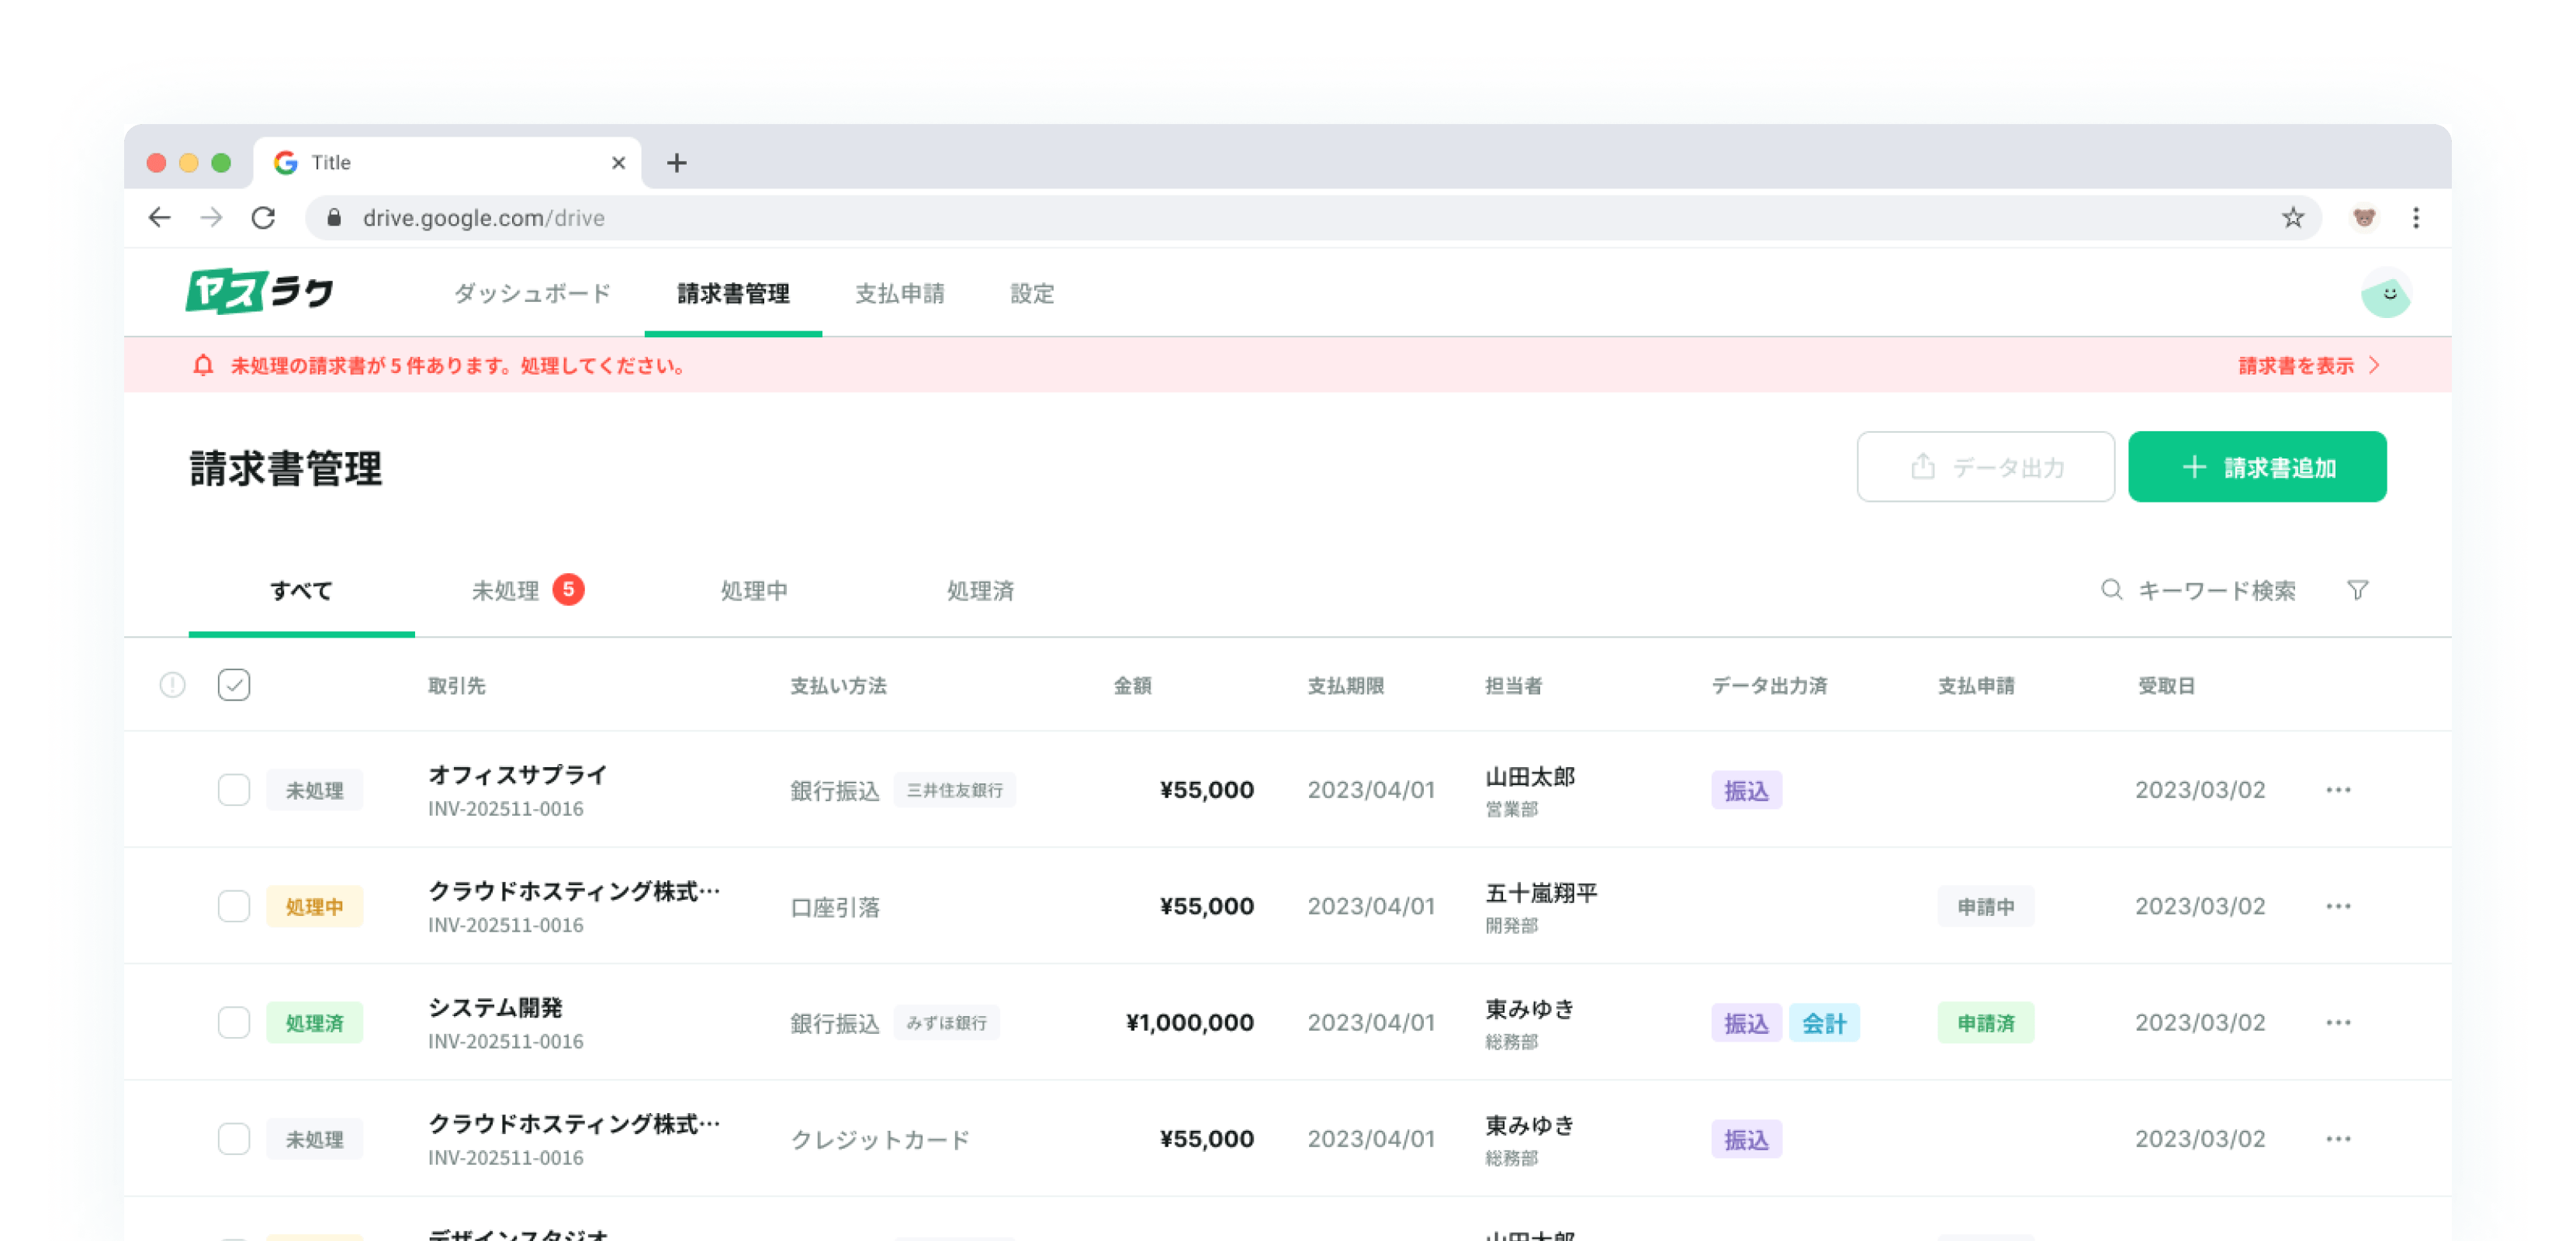The image size is (2576, 1241).
Task: Click the 受取日 column header
Action: (2166, 686)
